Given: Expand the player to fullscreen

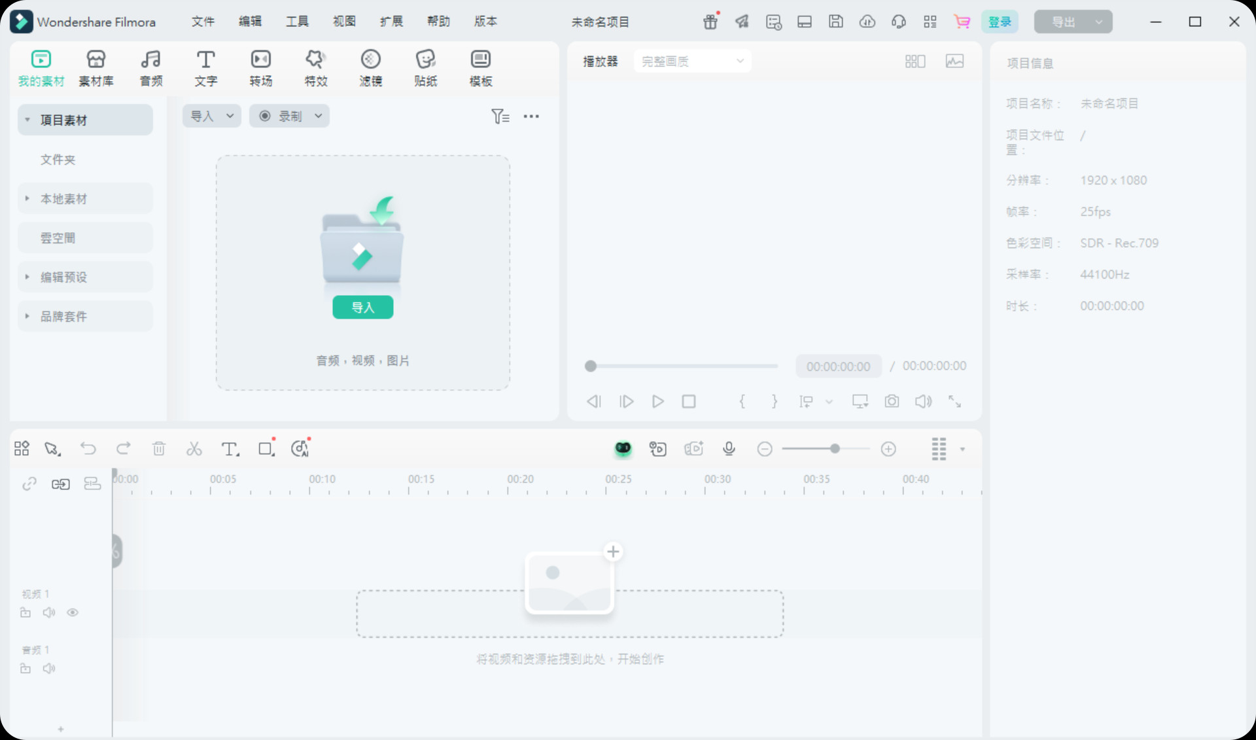Looking at the screenshot, I should (x=955, y=401).
